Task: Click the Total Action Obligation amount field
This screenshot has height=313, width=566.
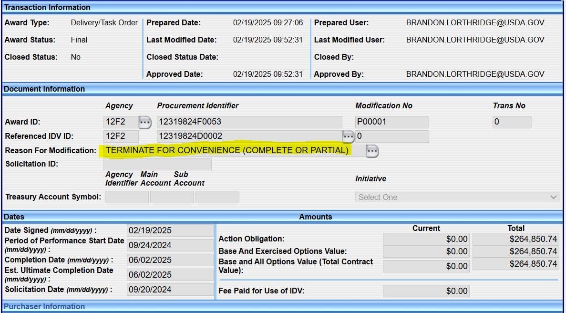Action: point(515,239)
